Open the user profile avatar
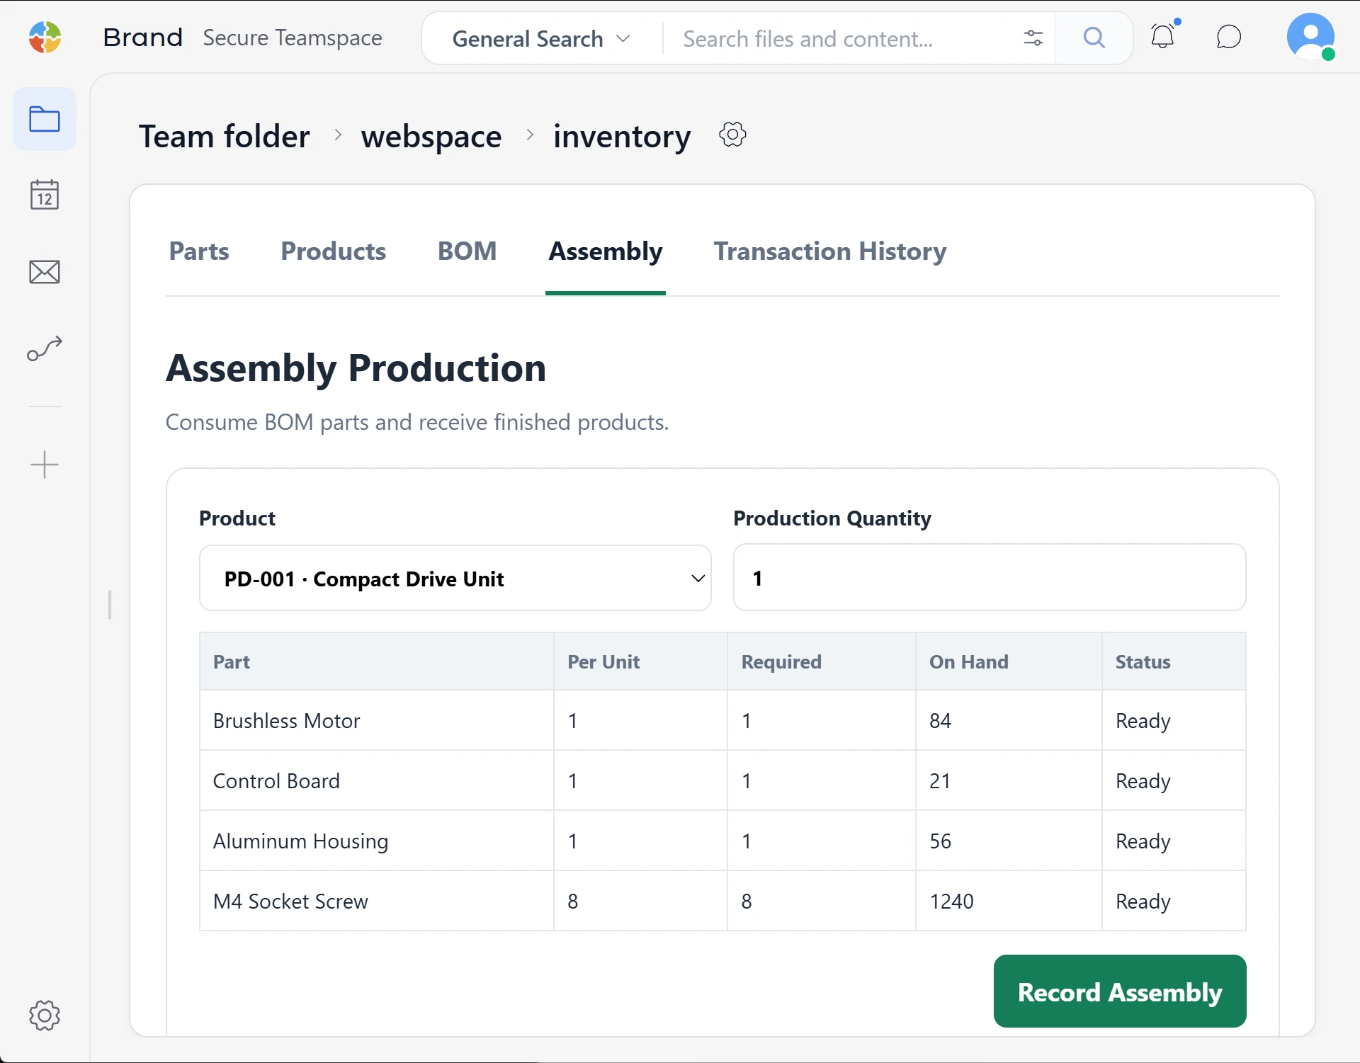Image resolution: width=1360 pixels, height=1063 pixels. 1310,37
